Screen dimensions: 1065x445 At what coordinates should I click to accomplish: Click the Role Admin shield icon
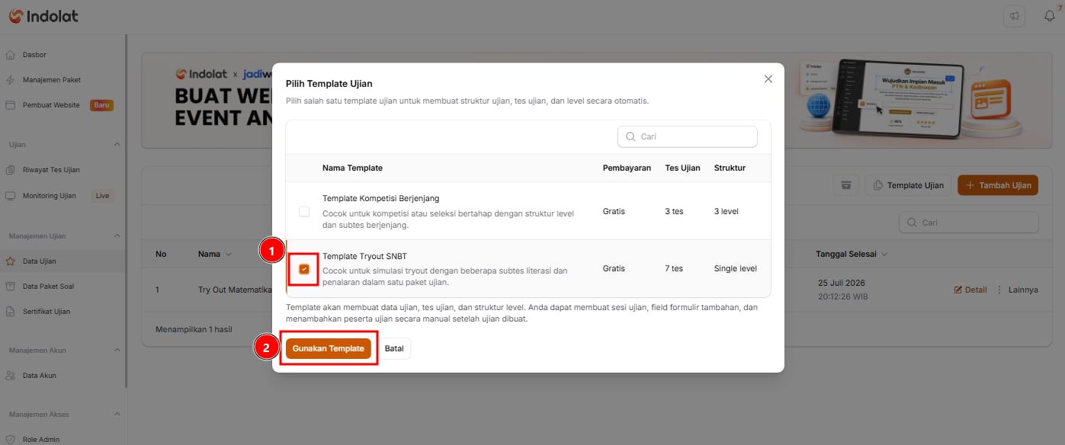point(11,440)
